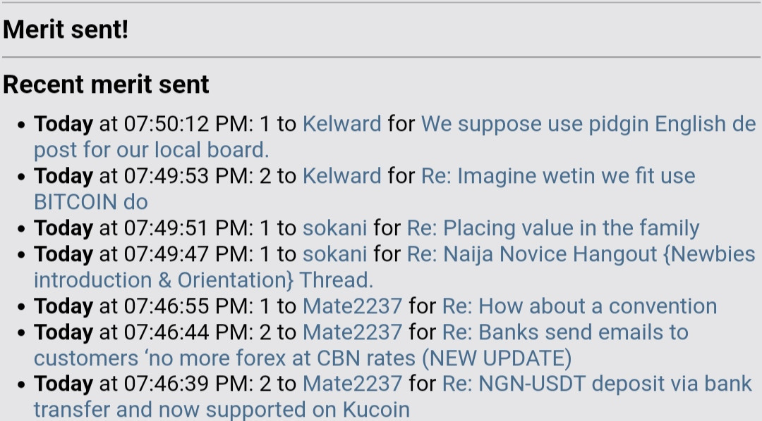762x421 pixels.
Task: Open Kelward's profile in the 07:49:53 PM entry
Action: [x=341, y=176]
